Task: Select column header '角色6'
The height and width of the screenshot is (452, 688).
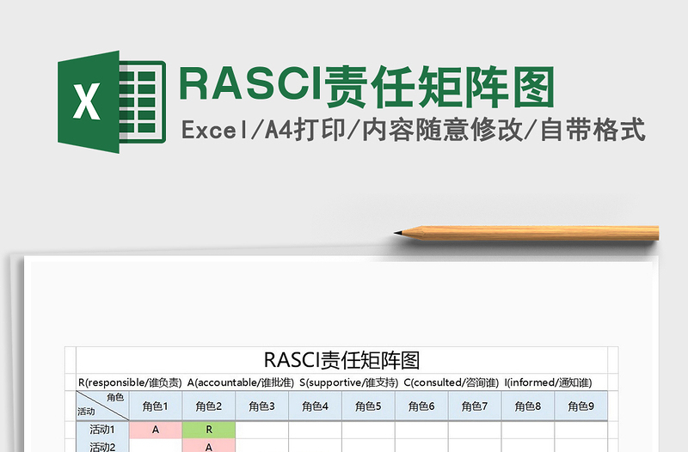Action: [421, 406]
